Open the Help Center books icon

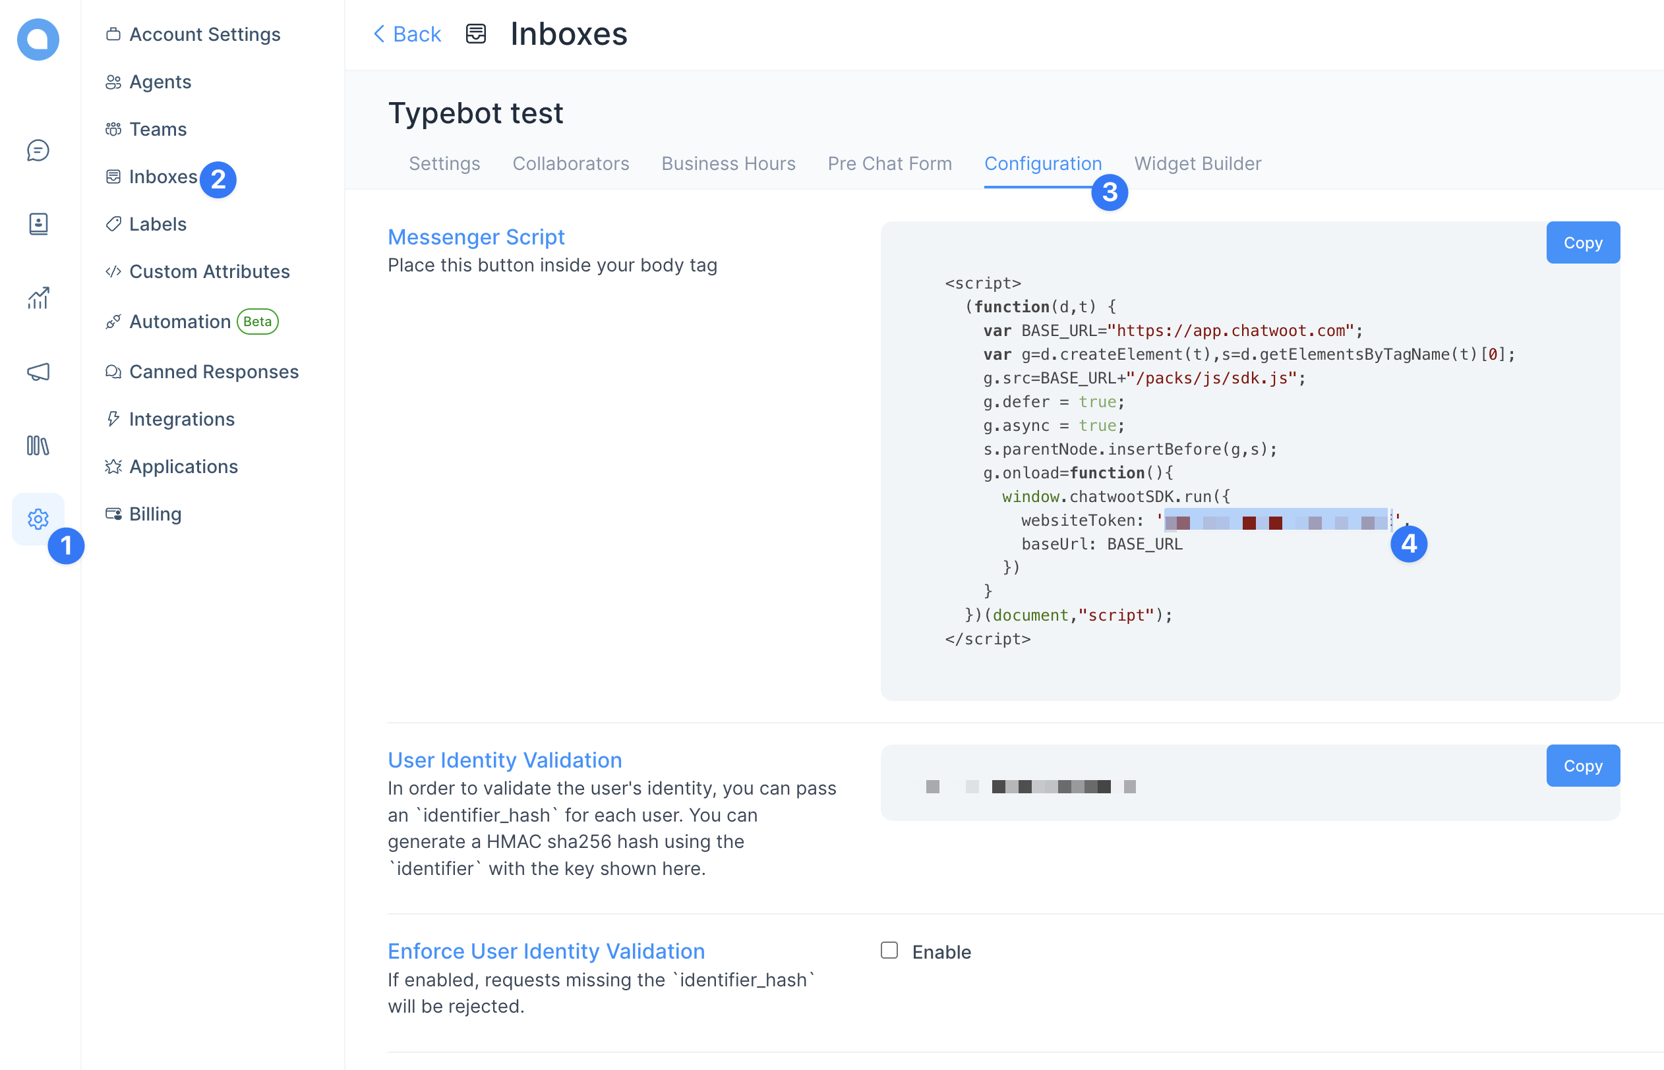(x=38, y=447)
